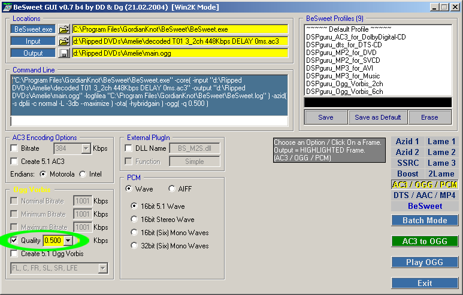Select the Default Profile entry
Screen dimensions: 463x295
pos(349,29)
